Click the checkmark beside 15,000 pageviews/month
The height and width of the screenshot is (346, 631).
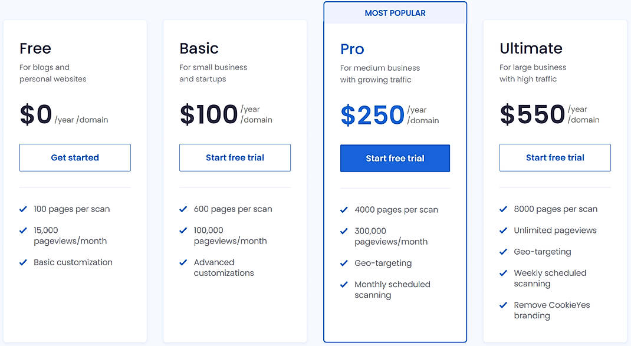[23, 230]
